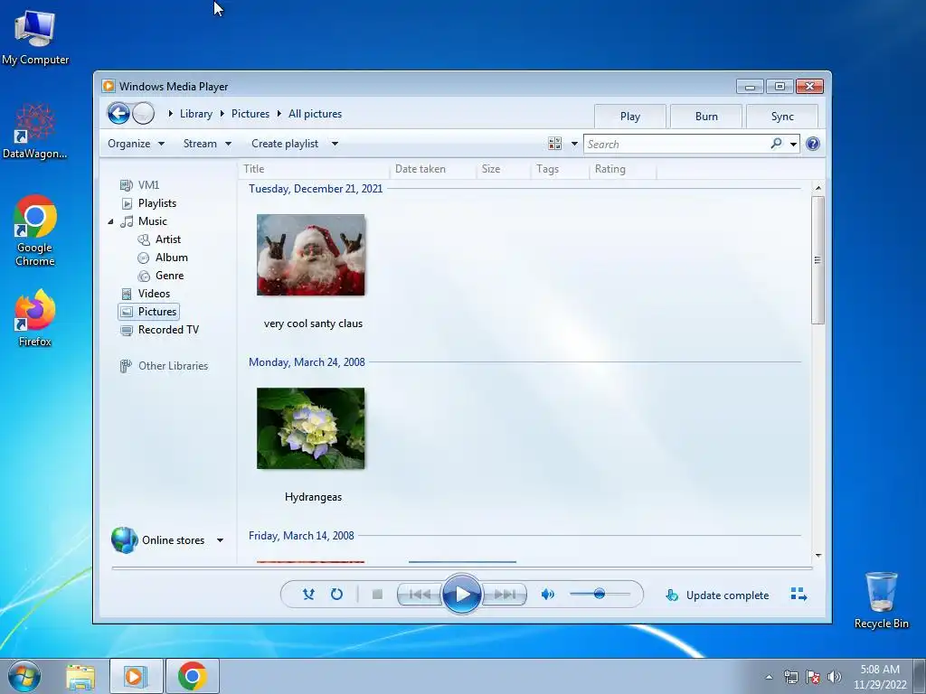The width and height of the screenshot is (926, 694).
Task: Click Create playlist button
Action: point(285,144)
